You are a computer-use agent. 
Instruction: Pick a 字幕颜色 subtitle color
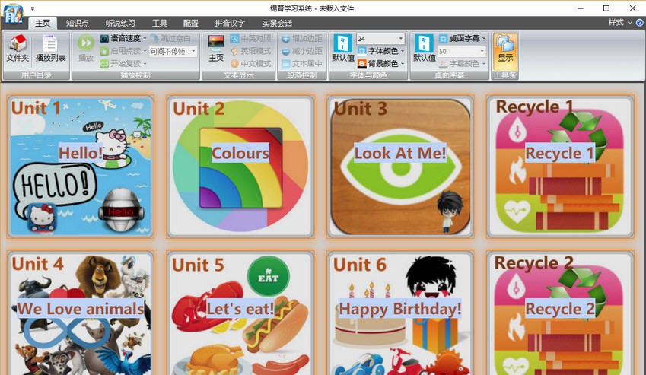462,64
